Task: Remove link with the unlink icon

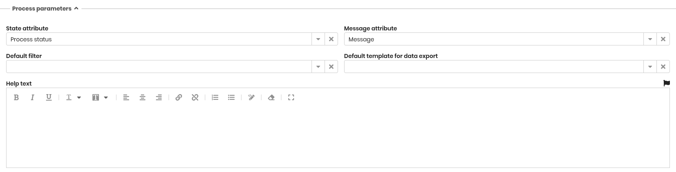Action: point(195,97)
